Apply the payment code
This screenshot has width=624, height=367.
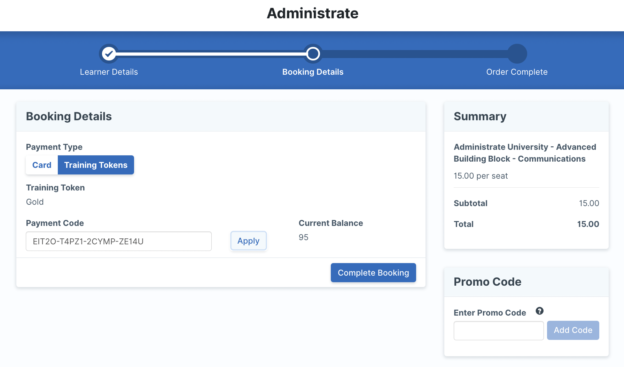[x=249, y=241]
